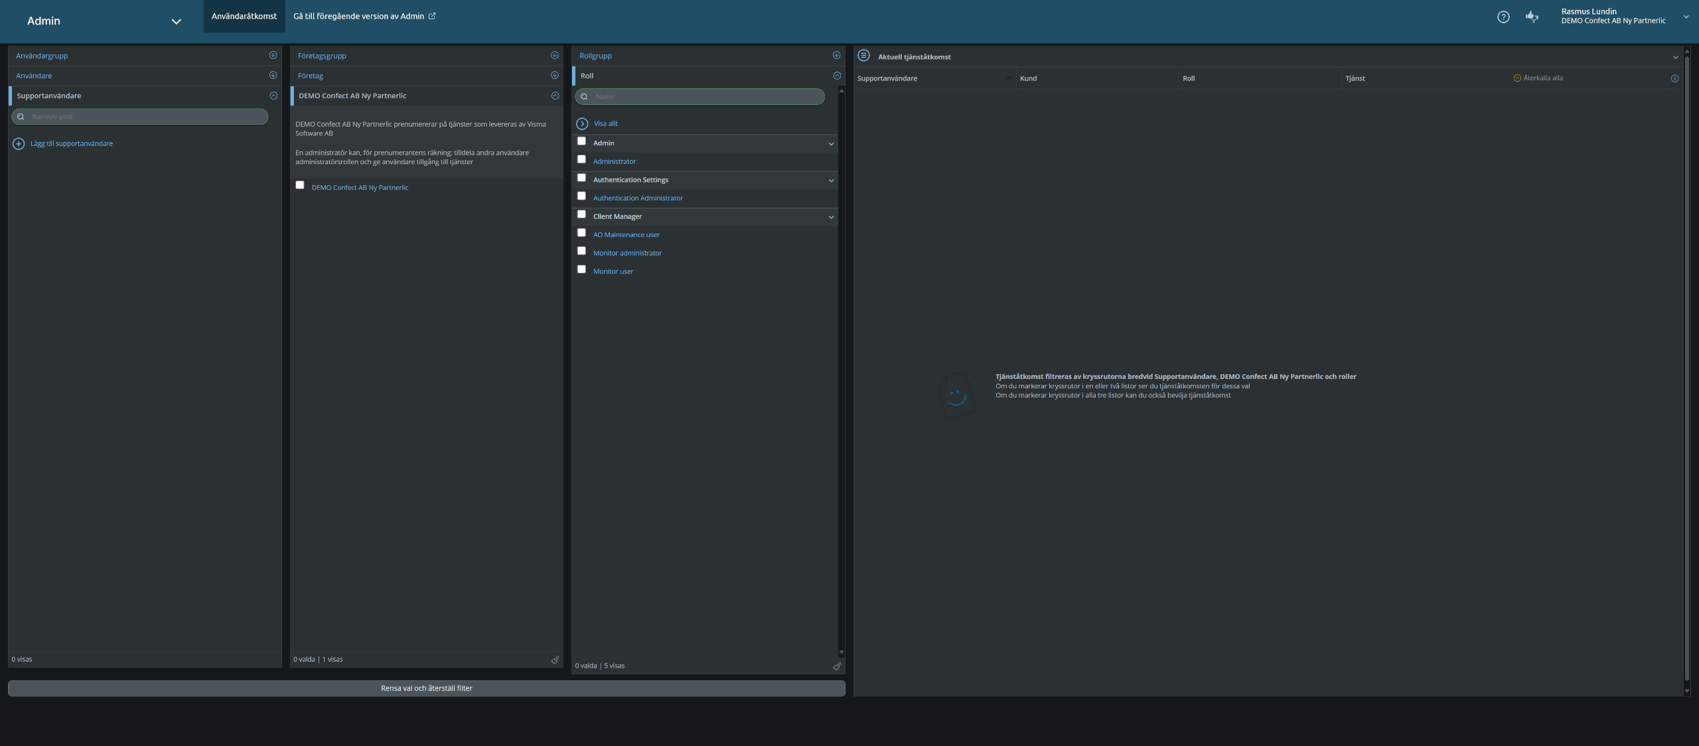The image size is (1699, 746).
Task: Open the Rasmus Lundin user menu
Action: coord(1686,17)
